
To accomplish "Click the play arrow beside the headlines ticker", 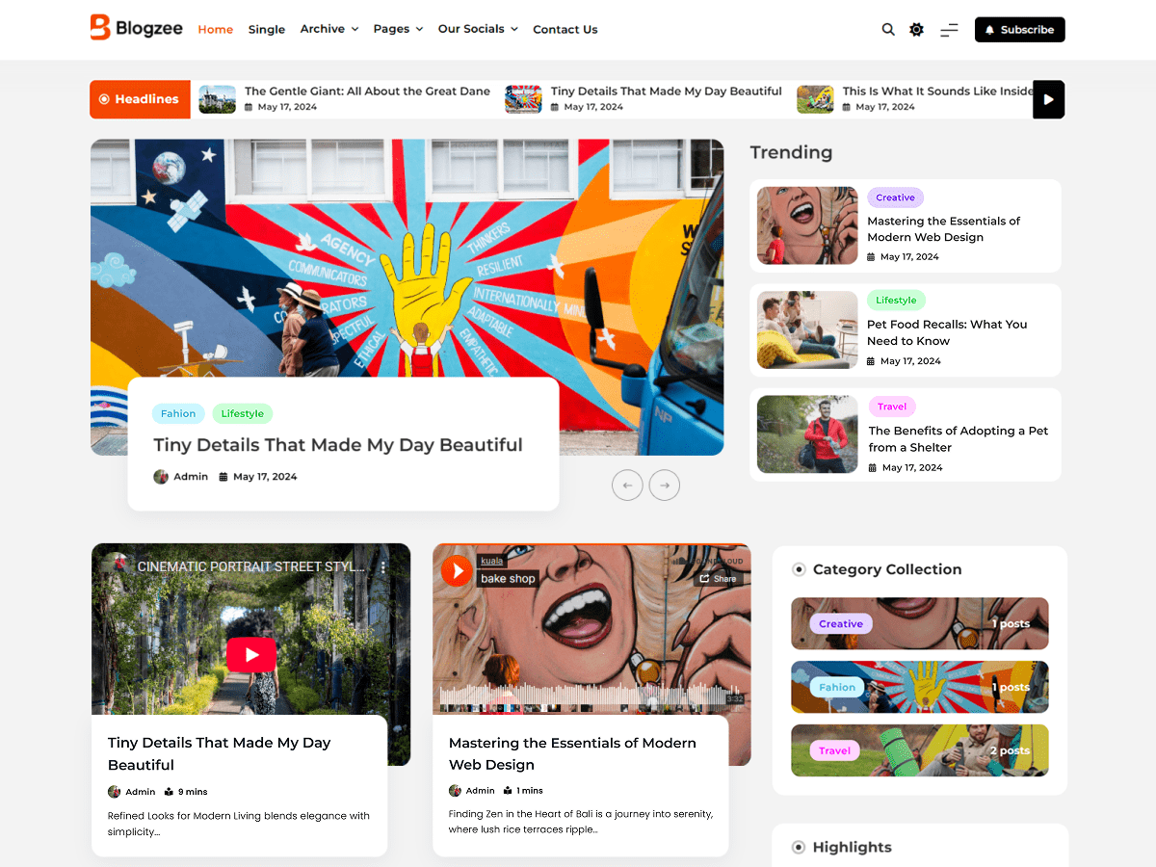I will point(1048,99).
